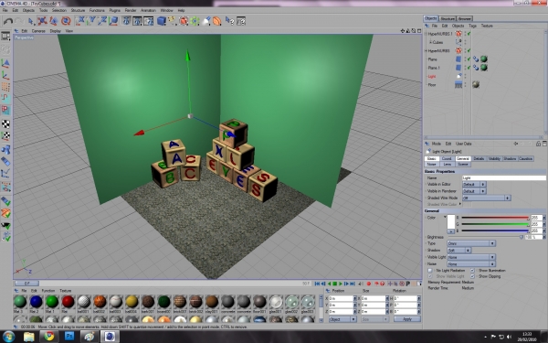Toggle the Show Illumination checkbox

click(x=472, y=270)
